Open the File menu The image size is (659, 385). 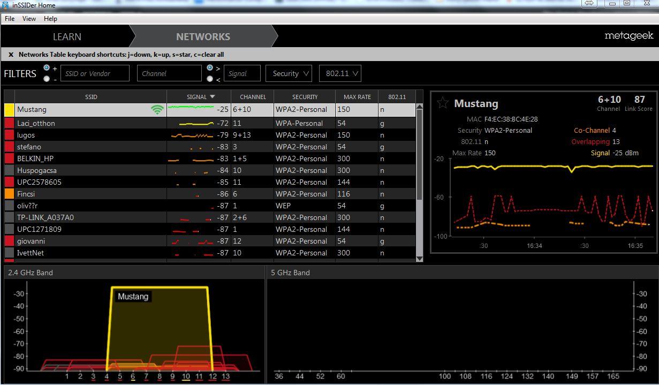click(10, 18)
